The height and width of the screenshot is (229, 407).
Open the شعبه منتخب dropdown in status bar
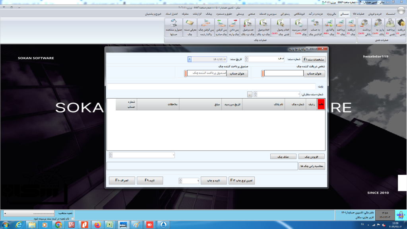tap(29, 213)
